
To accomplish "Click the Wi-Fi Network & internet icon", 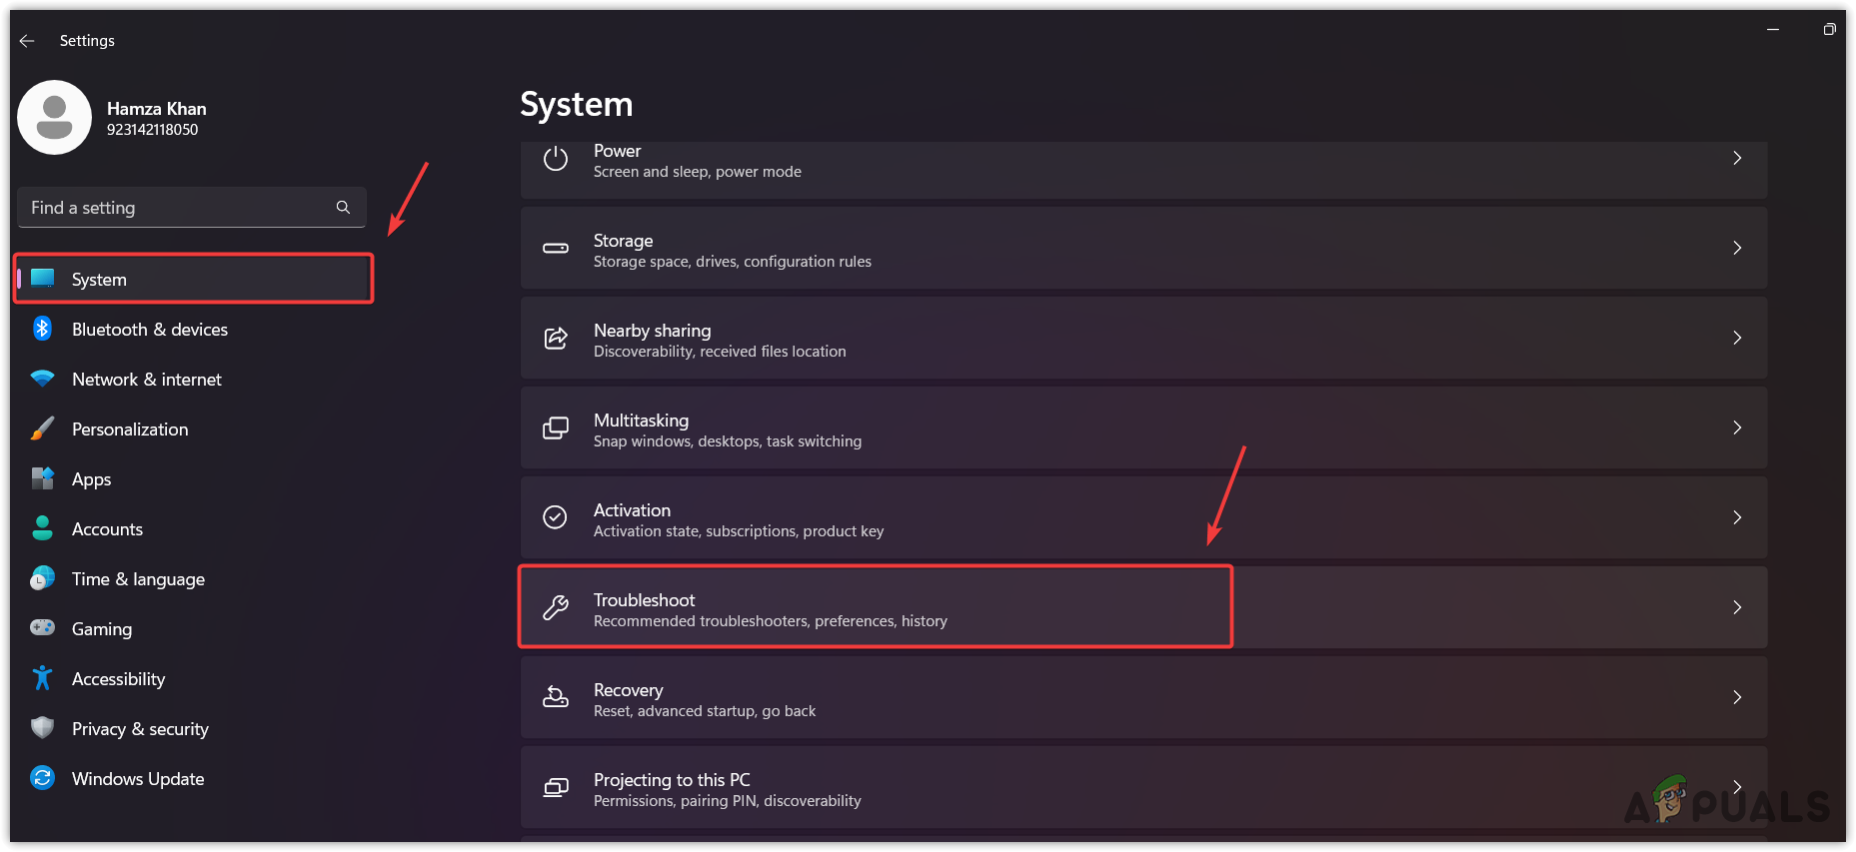I will (42, 379).
